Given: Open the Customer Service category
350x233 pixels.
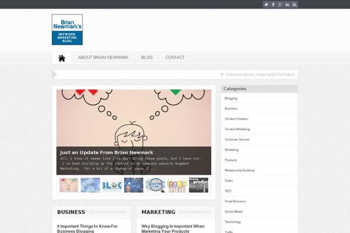Looking at the screenshot, I should (x=237, y=139).
